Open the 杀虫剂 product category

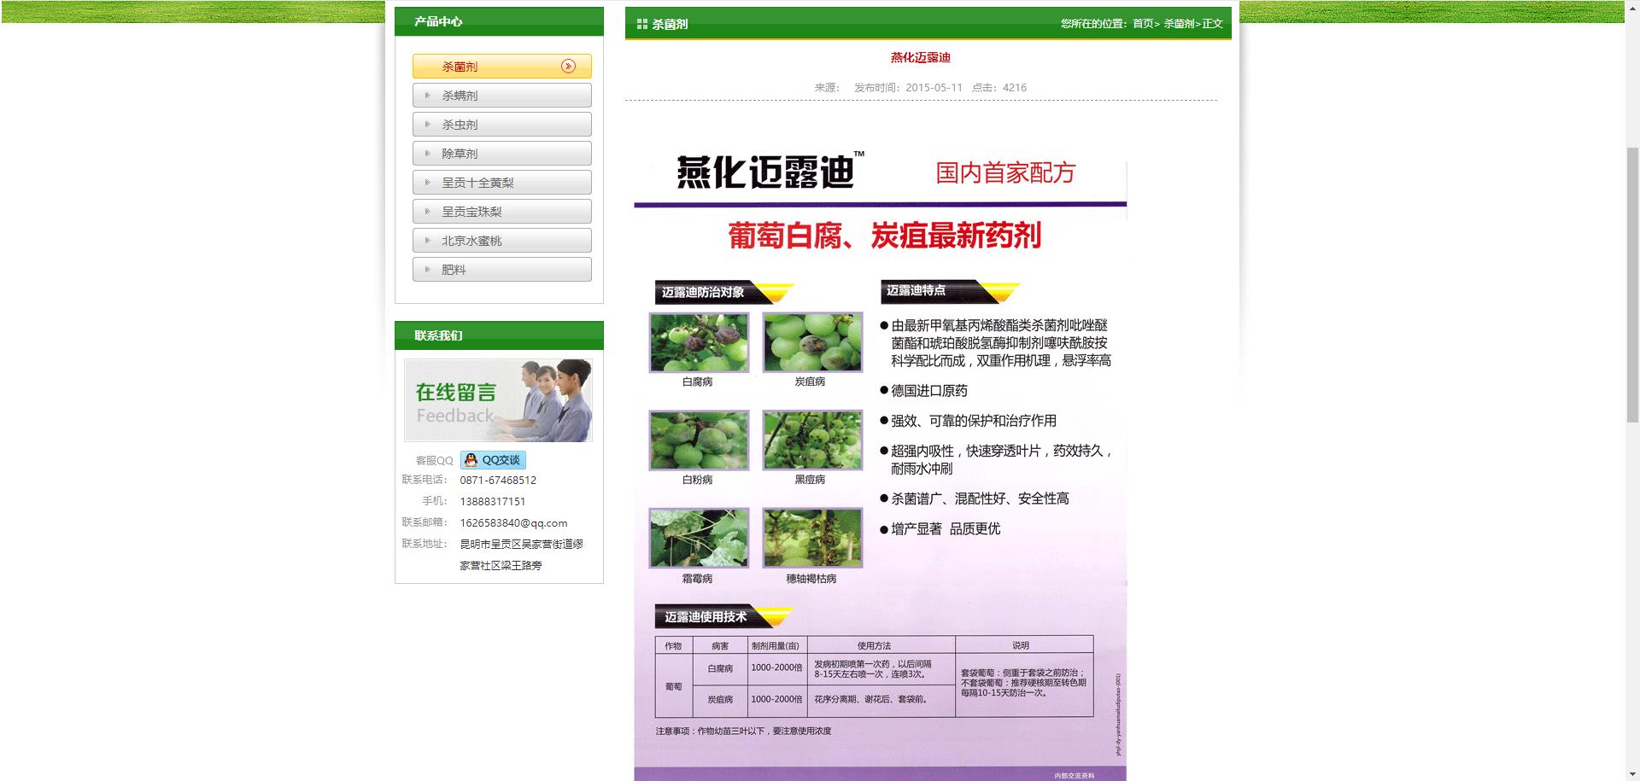[x=501, y=125]
